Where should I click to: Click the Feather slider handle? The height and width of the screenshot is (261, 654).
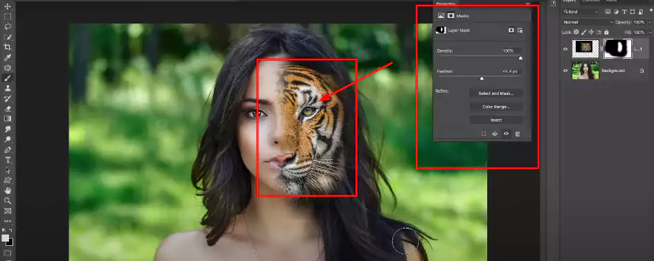point(482,78)
